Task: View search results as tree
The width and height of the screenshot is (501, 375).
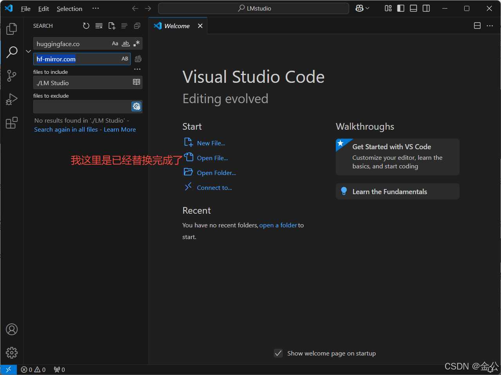Action: 124,26
